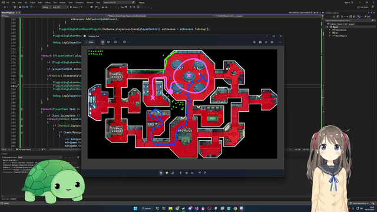Open the Build menu in Visual Studio
The height and width of the screenshot is (212, 377).
[40, 2]
